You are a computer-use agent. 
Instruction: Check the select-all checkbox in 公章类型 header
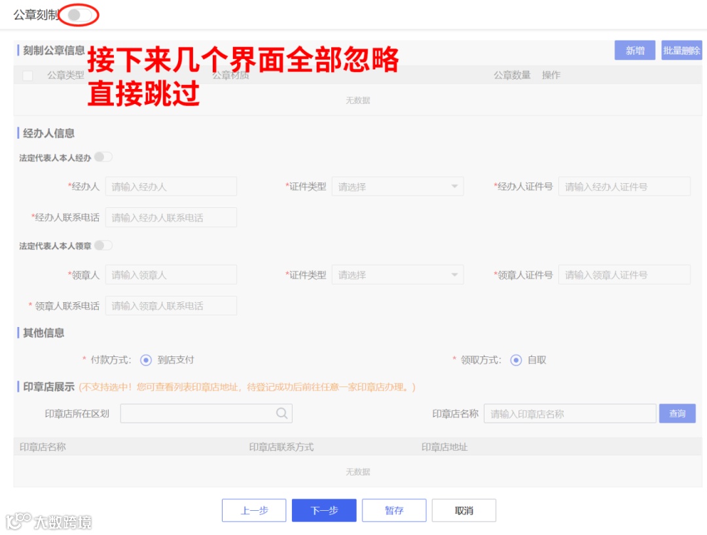[x=27, y=76]
